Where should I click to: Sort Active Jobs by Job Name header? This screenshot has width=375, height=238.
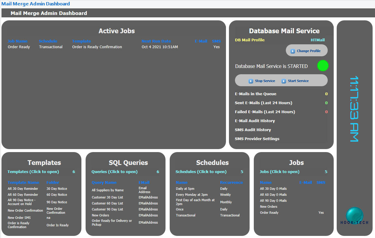click(18, 41)
